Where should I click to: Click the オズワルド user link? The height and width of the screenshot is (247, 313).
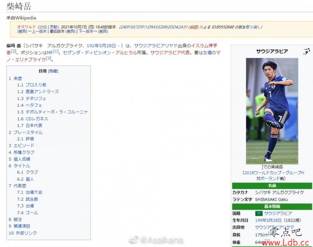pos(26,27)
